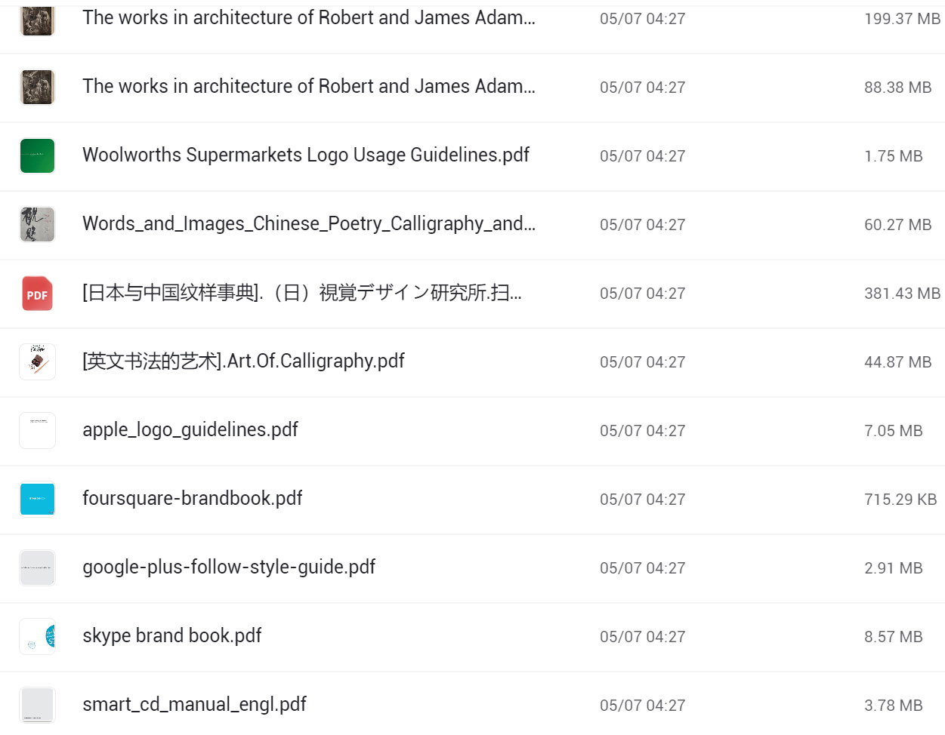This screenshot has width=945, height=735.
Task: Click the date in the foursquare-brandbook row
Action: (x=642, y=500)
